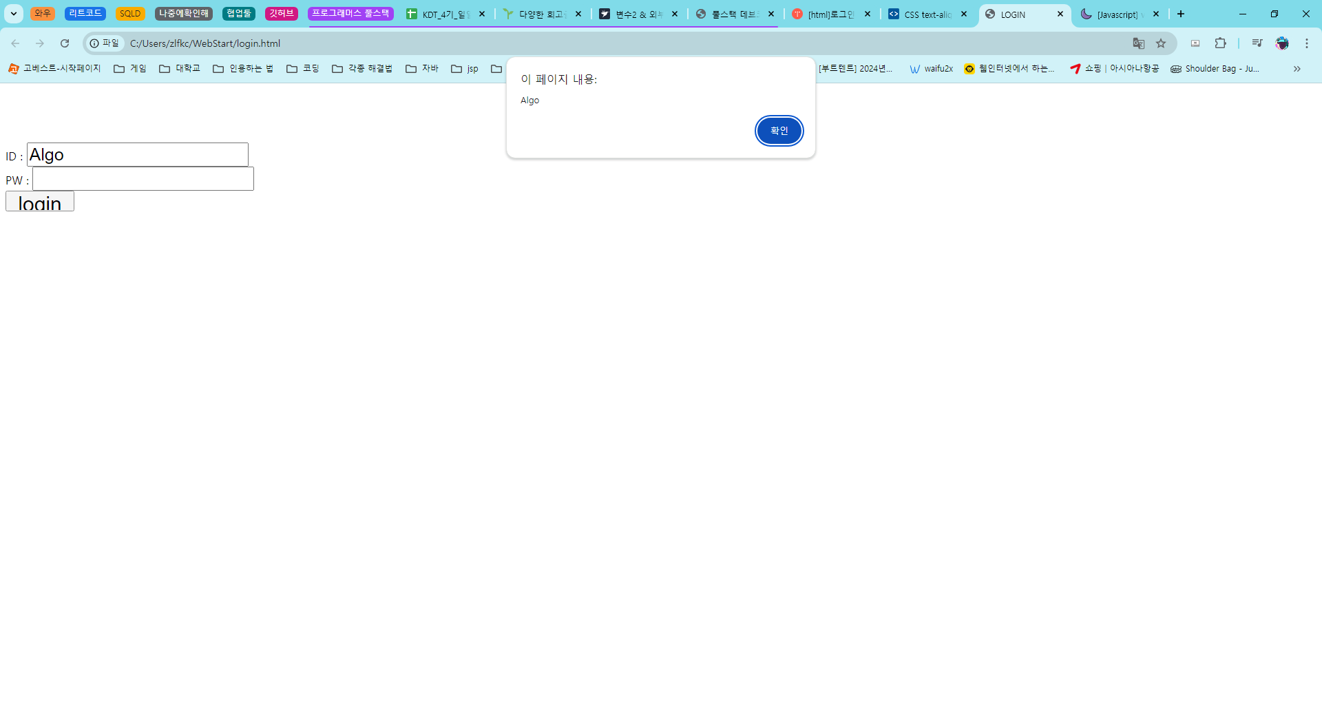This screenshot has height=716, width=1322.
Task: Switch to the [Javascript] tab
Action: coord(1116,14)
